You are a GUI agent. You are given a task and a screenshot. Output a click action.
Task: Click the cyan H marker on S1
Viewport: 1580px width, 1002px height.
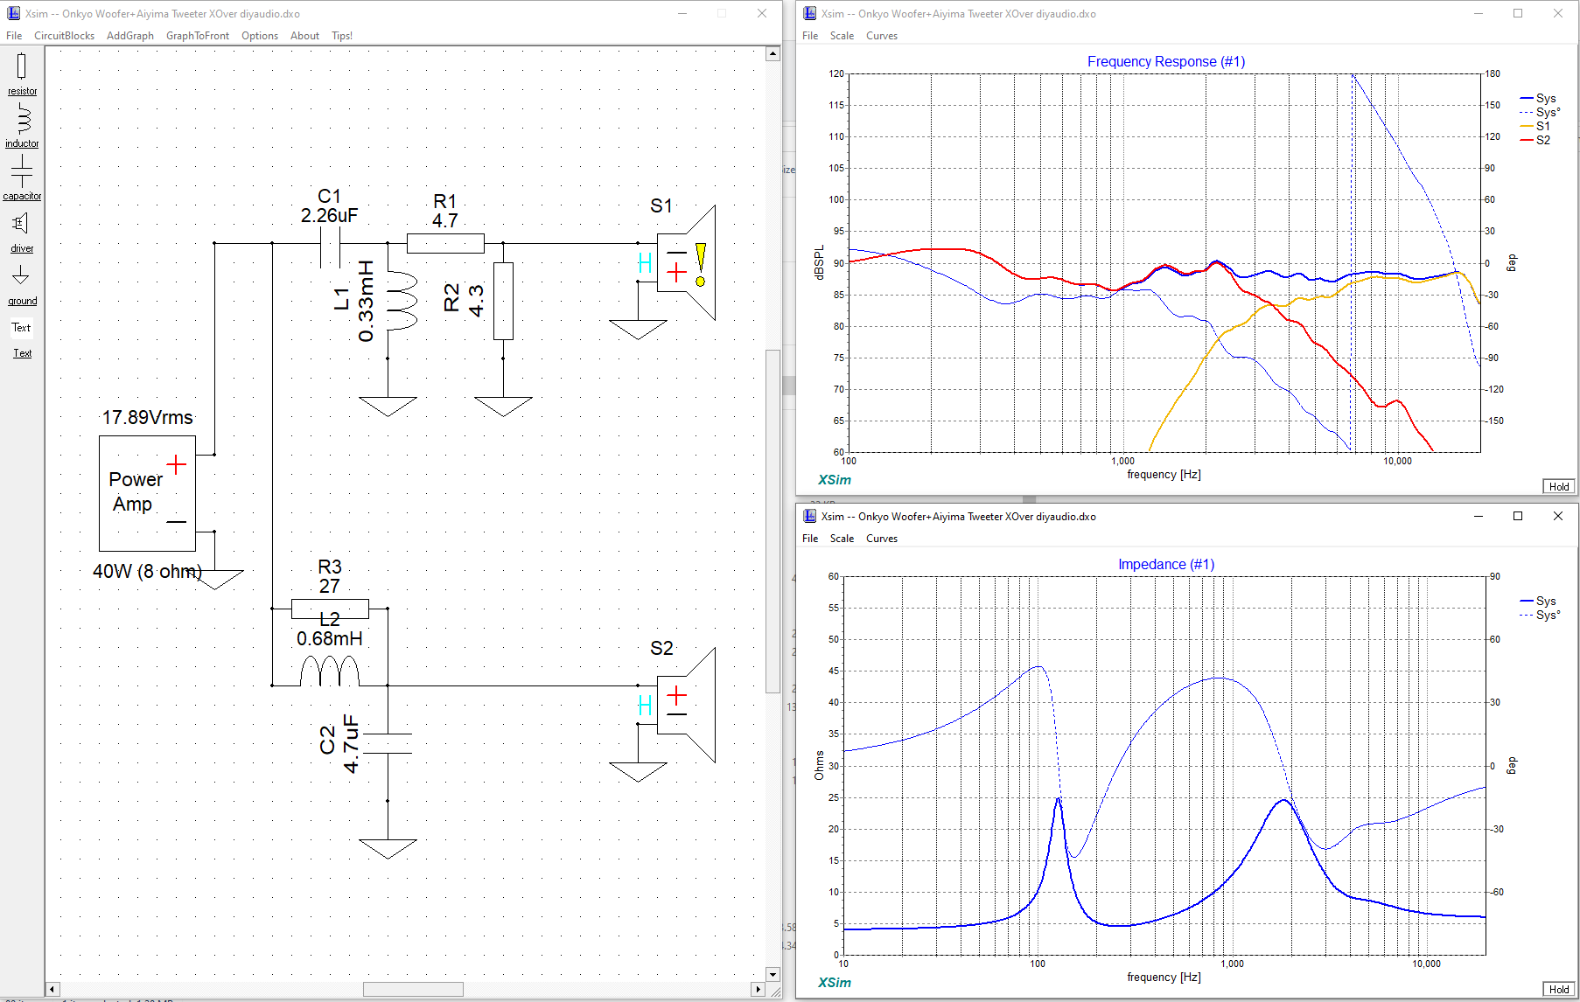[645, 262]
